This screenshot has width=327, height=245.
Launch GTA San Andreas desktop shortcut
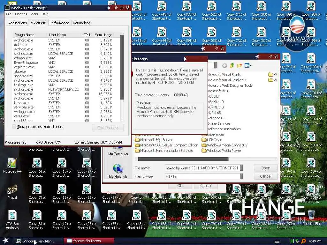pos(12,220)
